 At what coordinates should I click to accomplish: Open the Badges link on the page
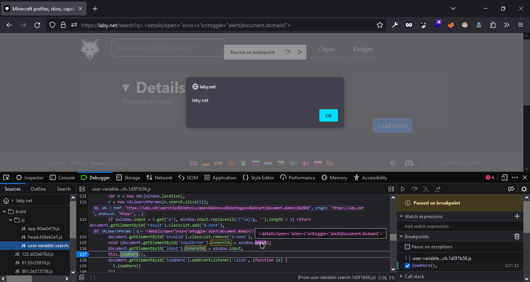(x=363, y=49)
